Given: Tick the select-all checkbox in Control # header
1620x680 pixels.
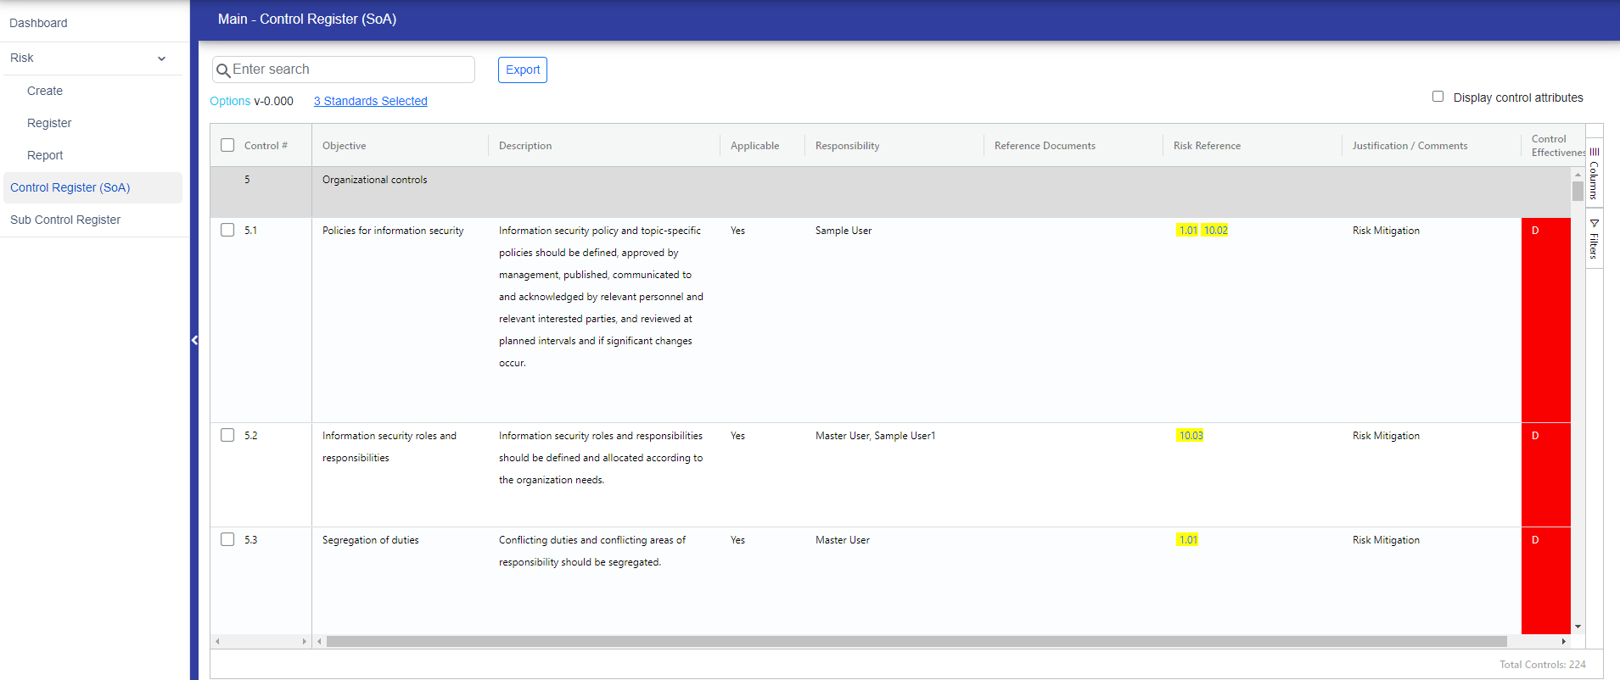Looking at the screenshot, I should coord(227,145).
